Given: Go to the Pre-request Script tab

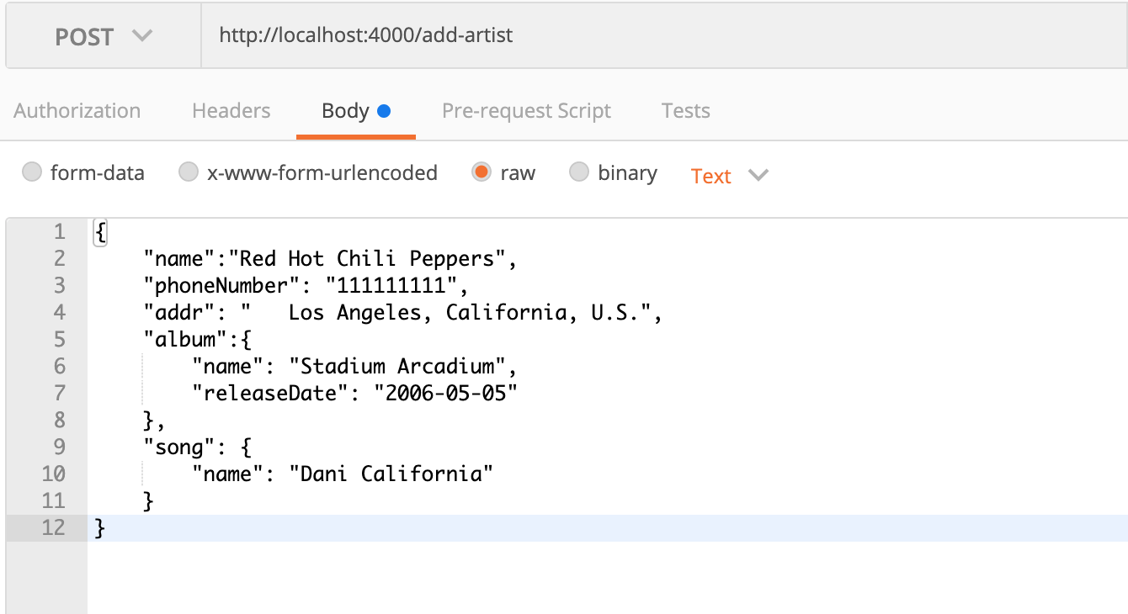Looking at the screenshot, I should coord(526,111).
